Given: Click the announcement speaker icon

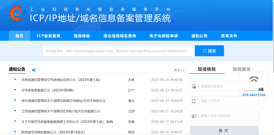Looking at the screenshot, I should point(34,70).
